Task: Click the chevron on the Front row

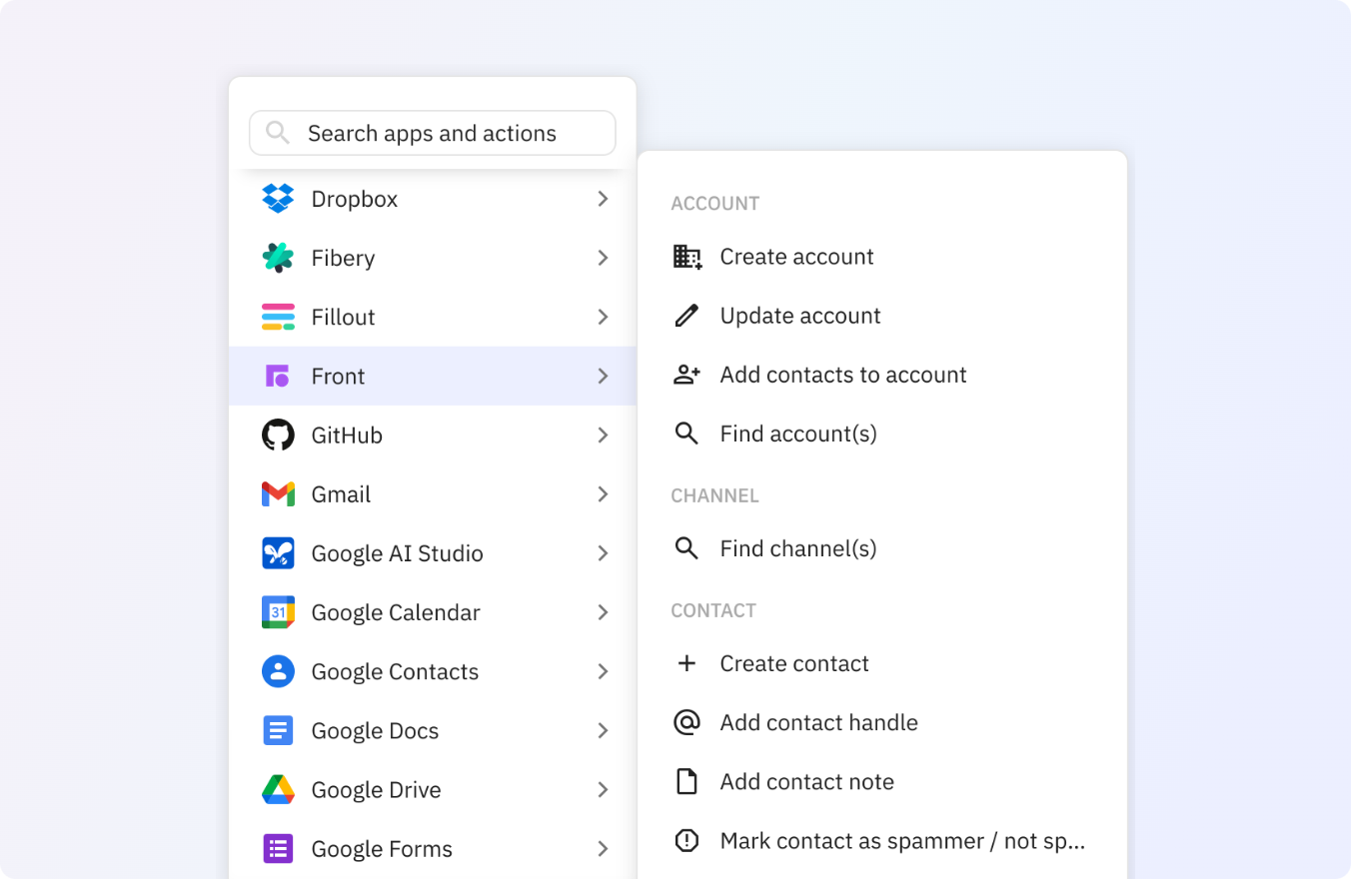Action: tap(603, 376)
